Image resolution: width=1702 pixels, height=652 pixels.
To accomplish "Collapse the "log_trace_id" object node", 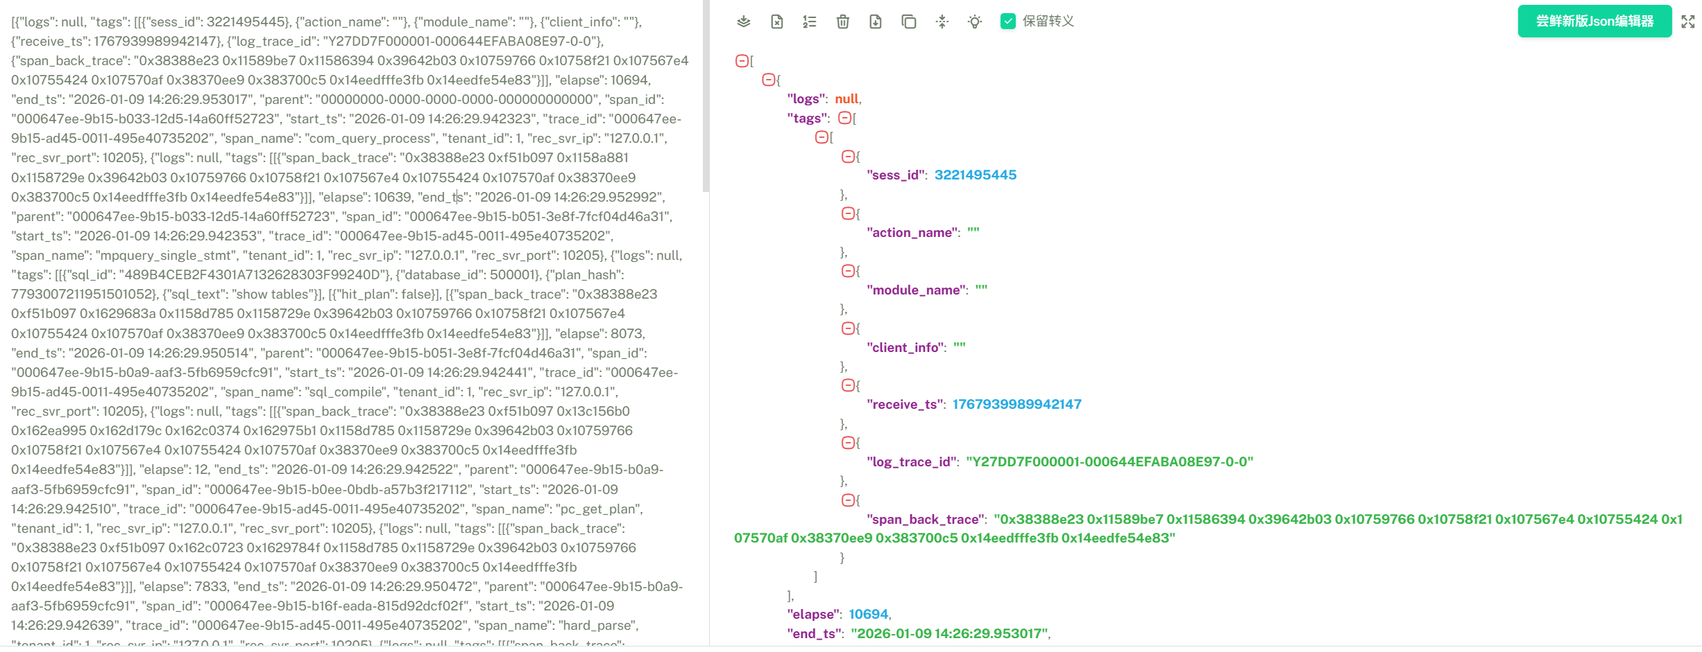I will point(848,443).
